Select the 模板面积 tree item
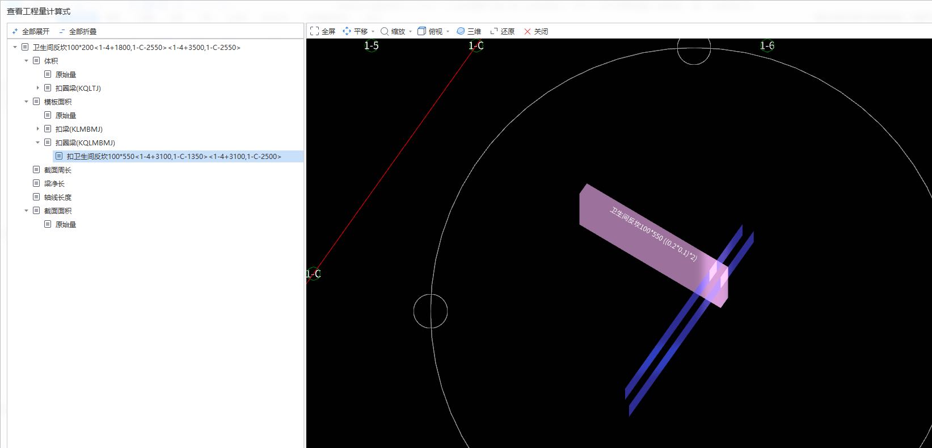Image resolution: width=932 pixels, height=448 pixels. (58, 102)
